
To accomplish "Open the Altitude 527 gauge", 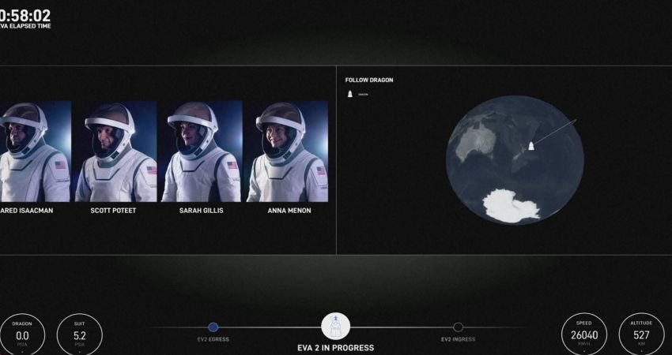I will click(x=642, y=335).
